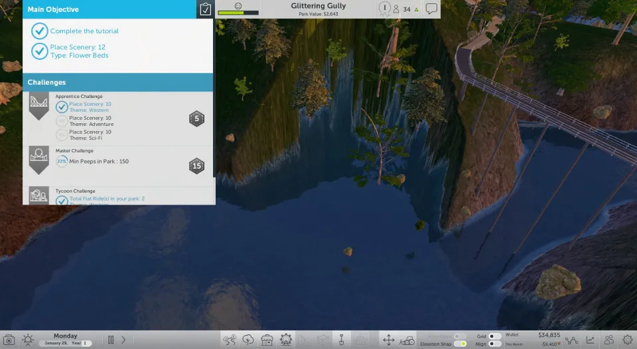Expand the Master Challenge entry
Viewport: 637px width, 349px height.
(x=39, y=159)
